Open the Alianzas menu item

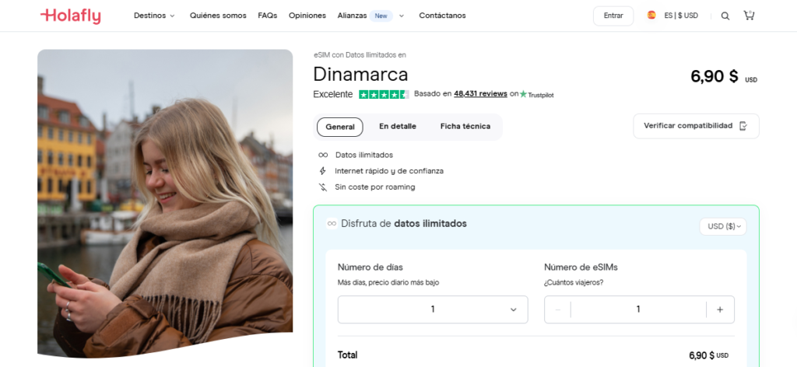[x=352, y=16]
